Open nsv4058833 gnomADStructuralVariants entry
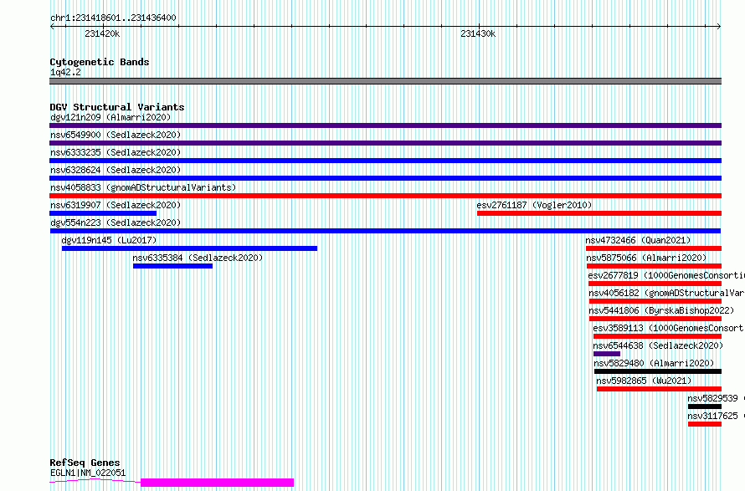The image size is (745, 491). coord(385,196)
